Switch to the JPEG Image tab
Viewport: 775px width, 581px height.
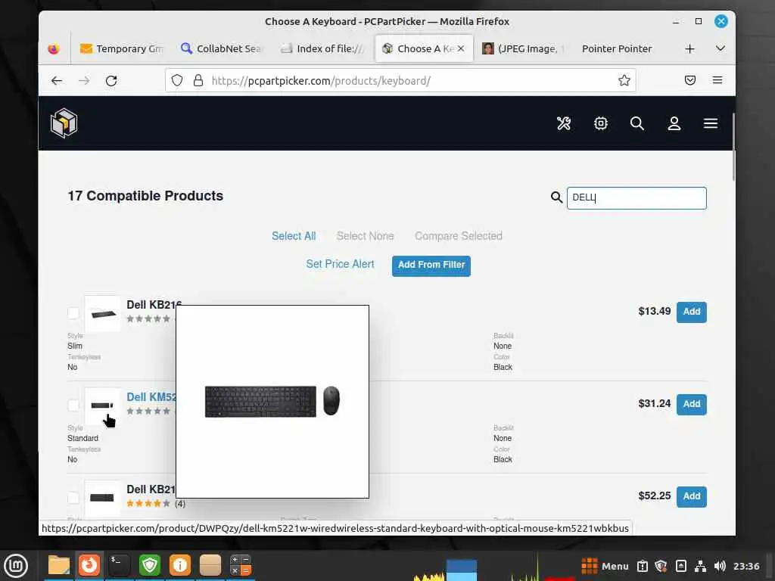click(x=522, y=49)
